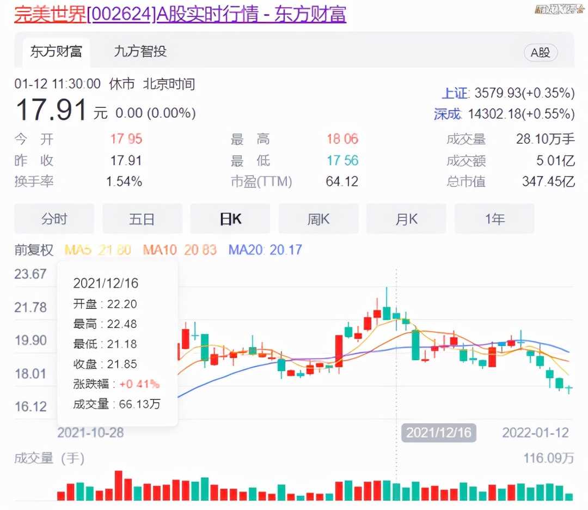Image resolution: width=588 pixels, height=510 pixels.
Task: Click the tooltip 成交量: 66.13万 row
Action: (x=117, y=404)
